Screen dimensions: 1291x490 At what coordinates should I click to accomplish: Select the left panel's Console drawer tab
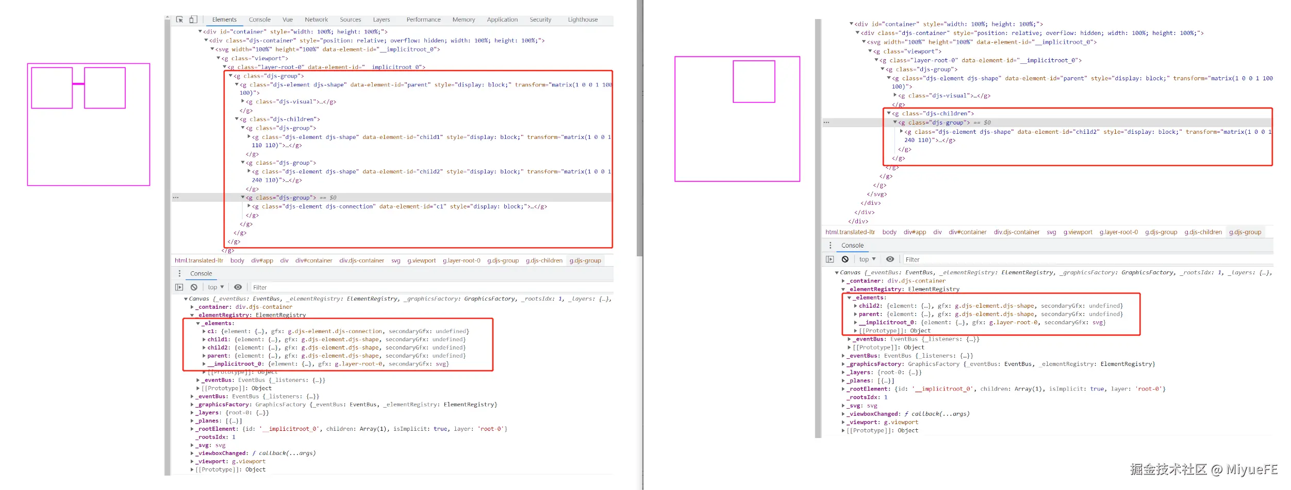pyautogui.click(x=201, y=273)
